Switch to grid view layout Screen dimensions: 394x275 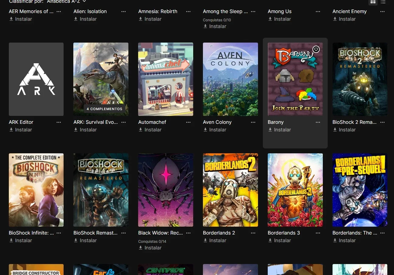coord(373,2)
